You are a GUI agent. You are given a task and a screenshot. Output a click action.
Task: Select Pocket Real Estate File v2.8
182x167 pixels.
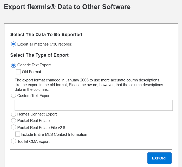[14, 127]
